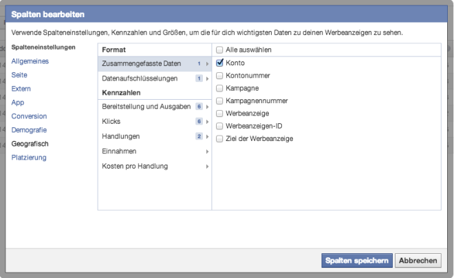Select the Geografisch preset
Screen dimensions: 454x278
click(x=30, y=144)
